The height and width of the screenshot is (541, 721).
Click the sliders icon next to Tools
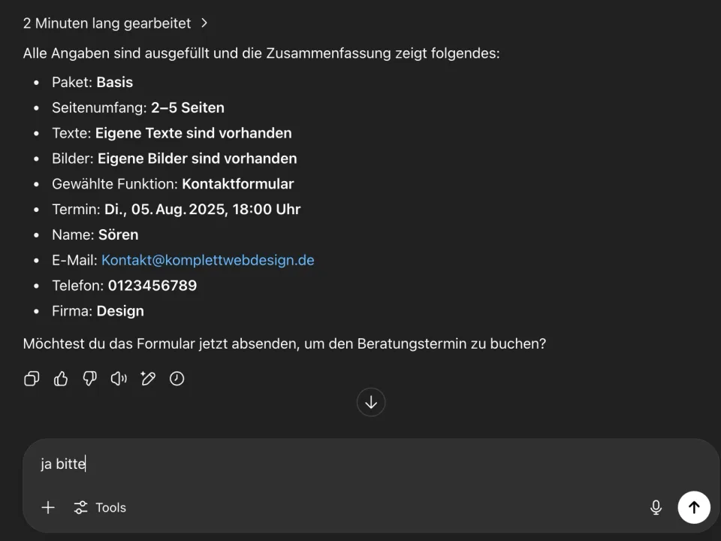pos(80,507)
